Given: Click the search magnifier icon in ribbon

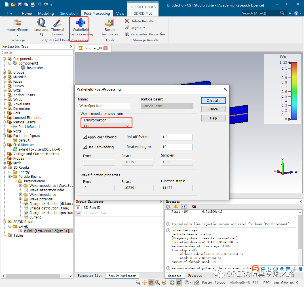Looking at the screenshot, I should click(x=282, y=13).
